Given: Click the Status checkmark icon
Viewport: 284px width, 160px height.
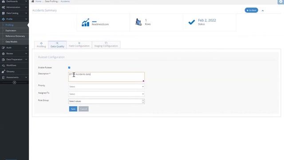Looking at the screenshot, I should click(192, 22).
